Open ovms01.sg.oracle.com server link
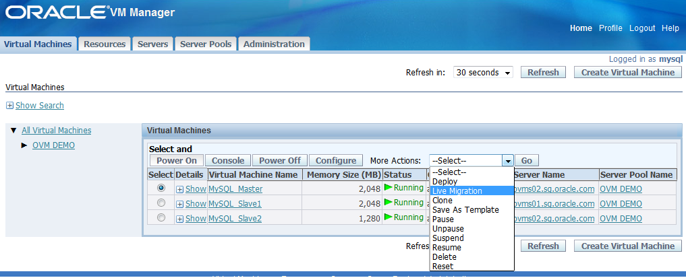The height and width of the screenshot is (278, 686). 554,204
